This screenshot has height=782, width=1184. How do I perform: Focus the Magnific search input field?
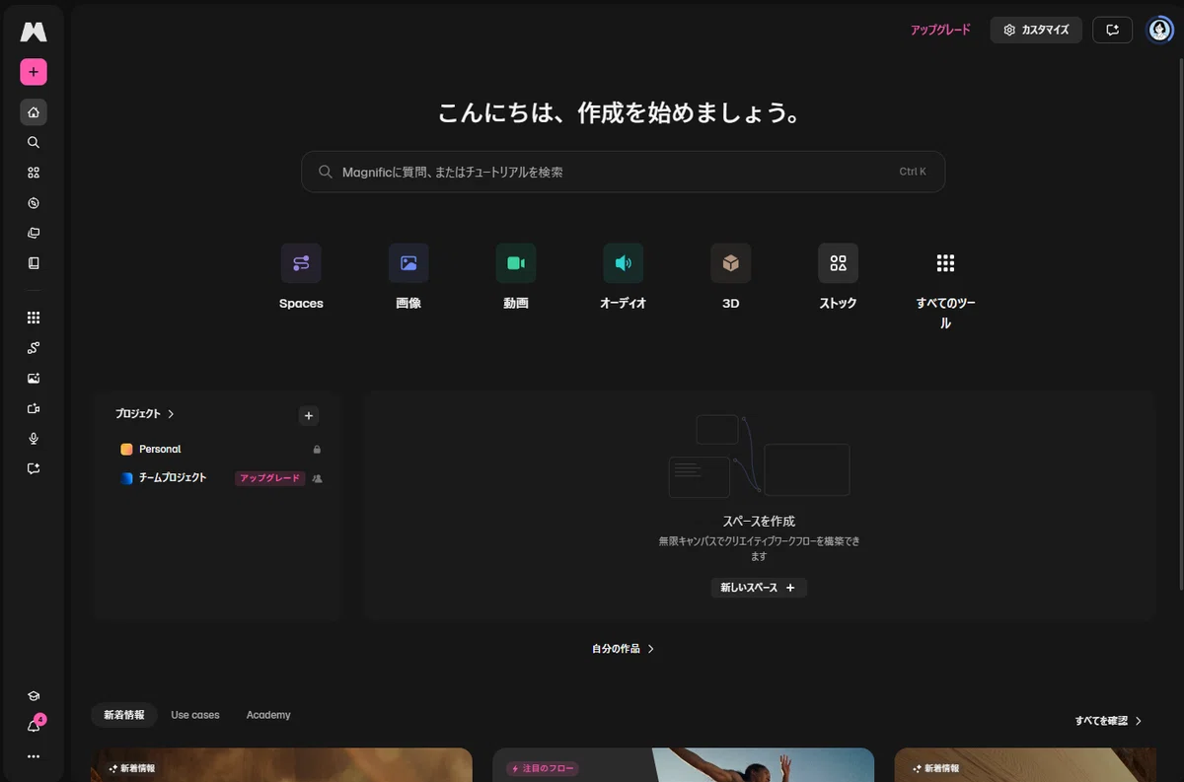tap(623, 172)
